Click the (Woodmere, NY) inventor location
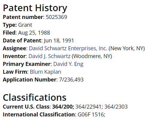151x120 pixels. [x=92, y=56]
